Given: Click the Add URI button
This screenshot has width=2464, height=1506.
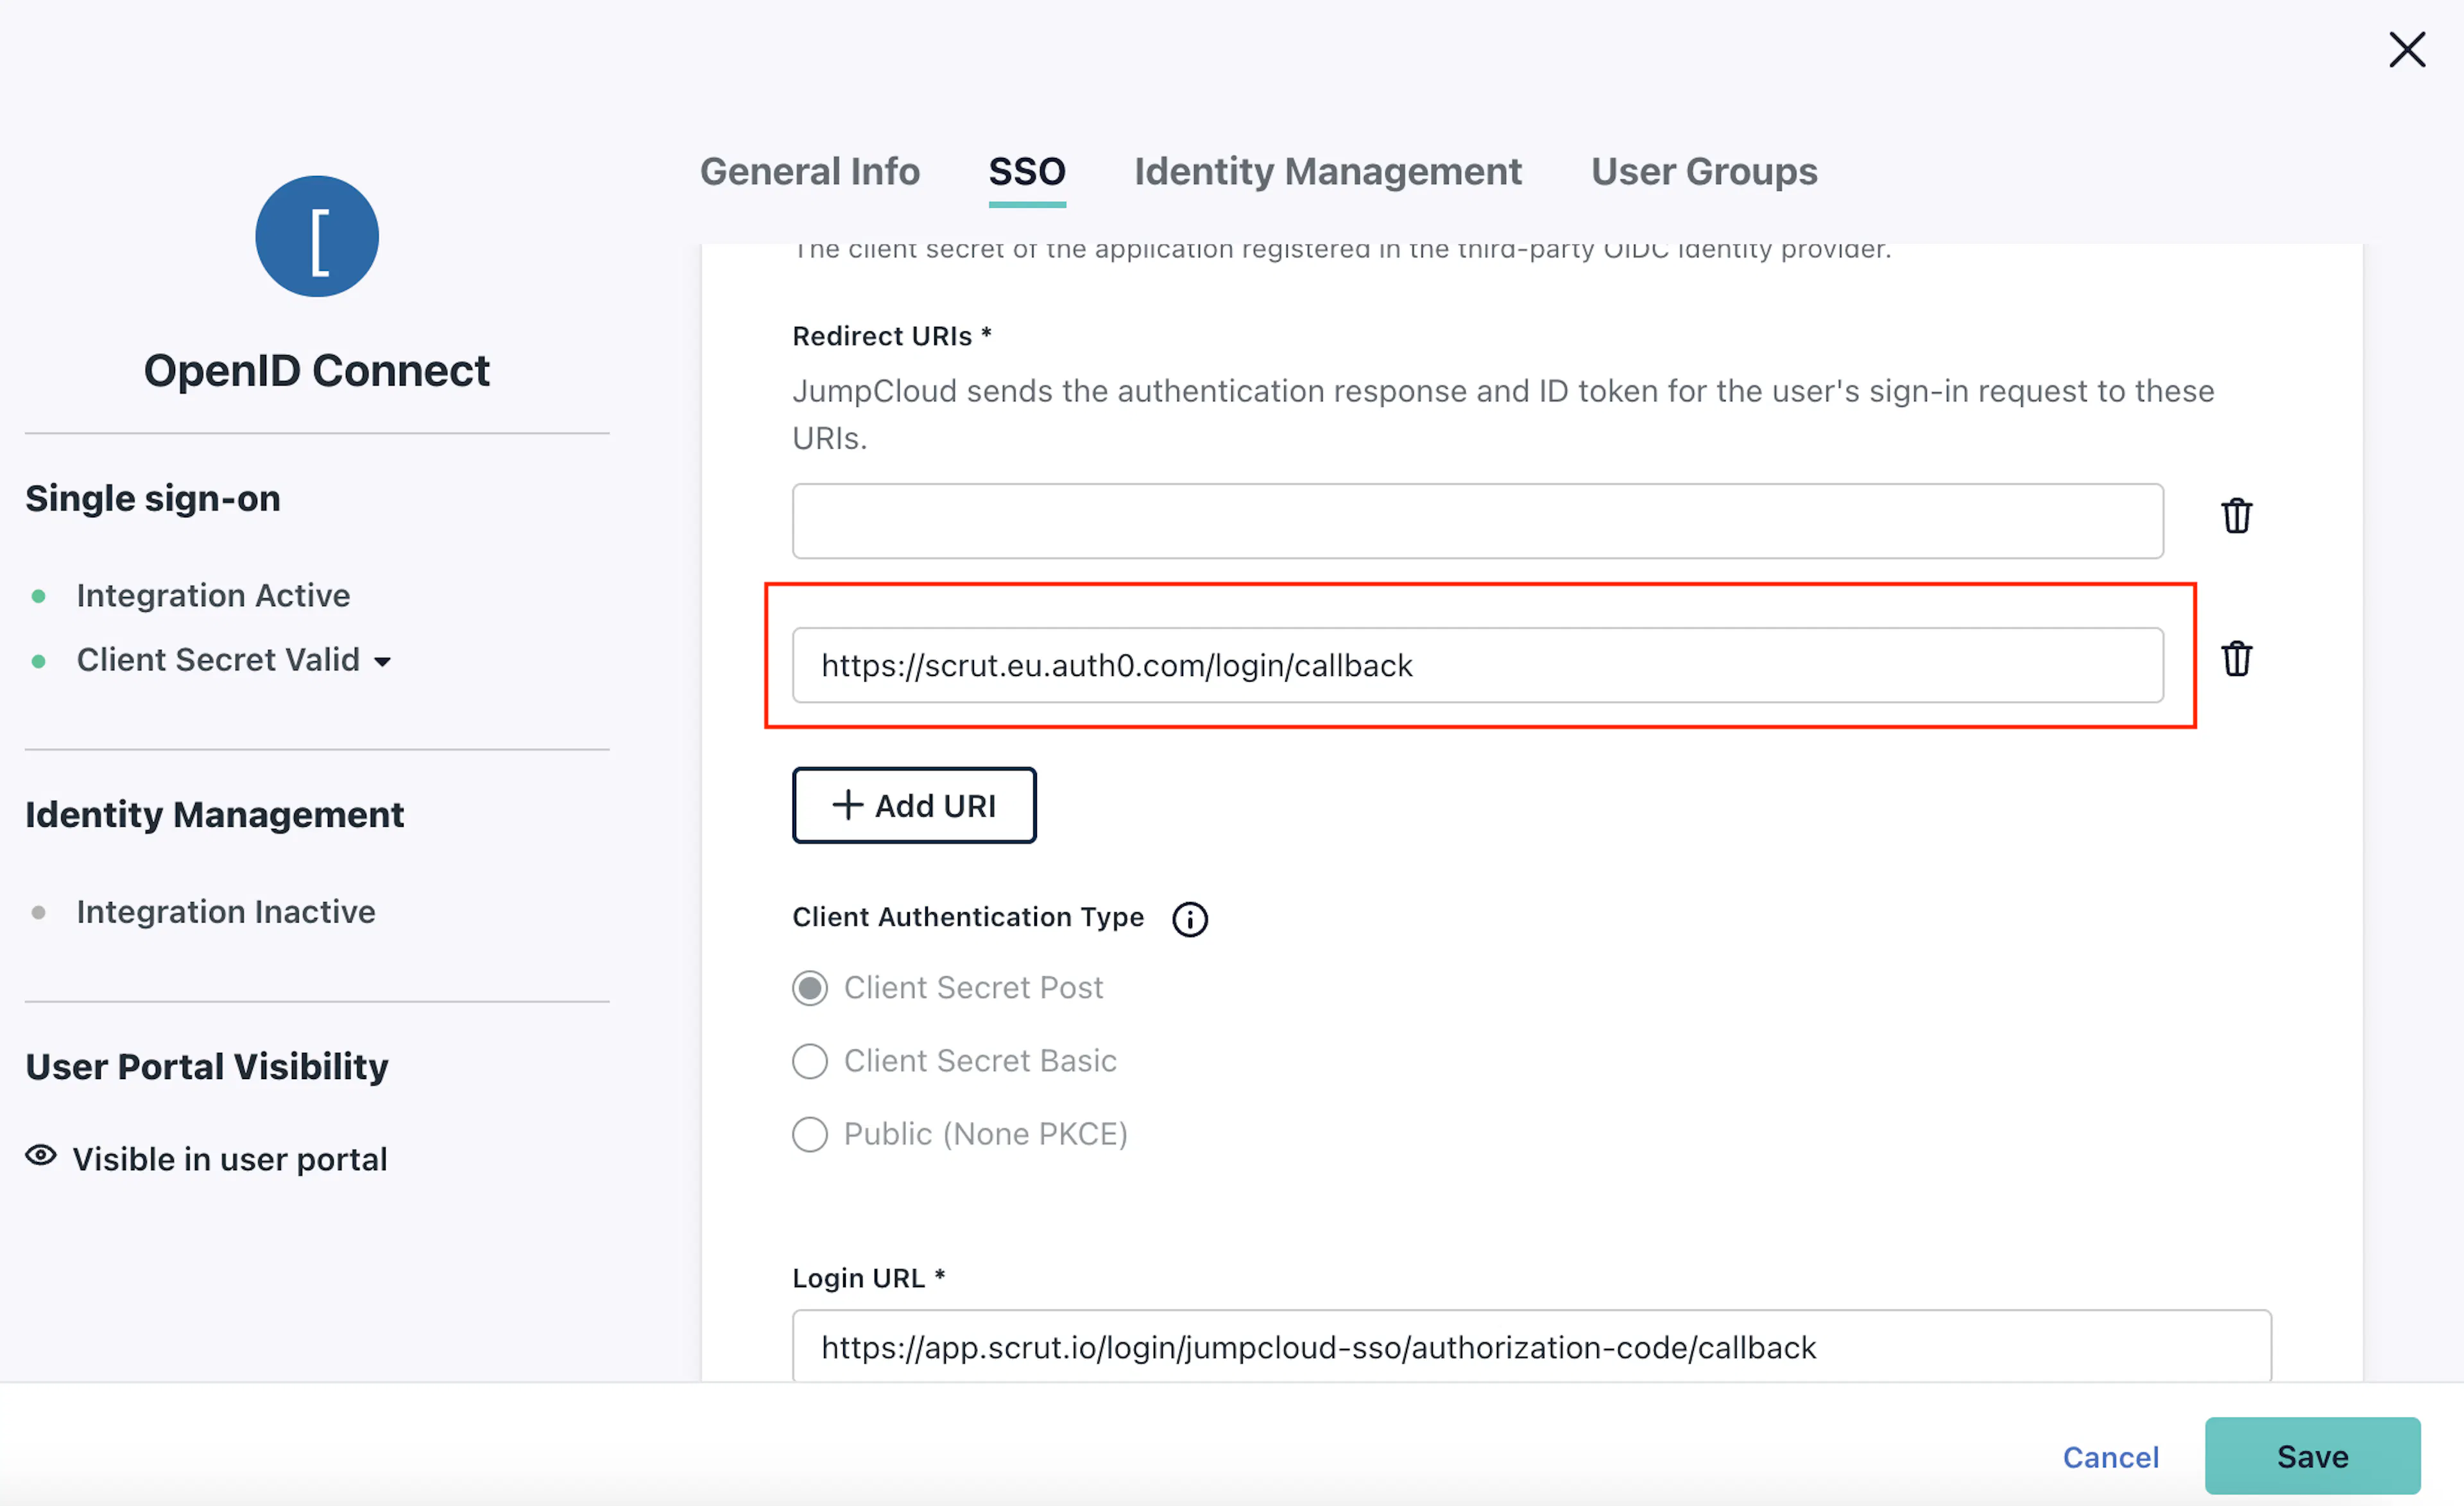Looking at the screenshot, I should pos(913,806).
